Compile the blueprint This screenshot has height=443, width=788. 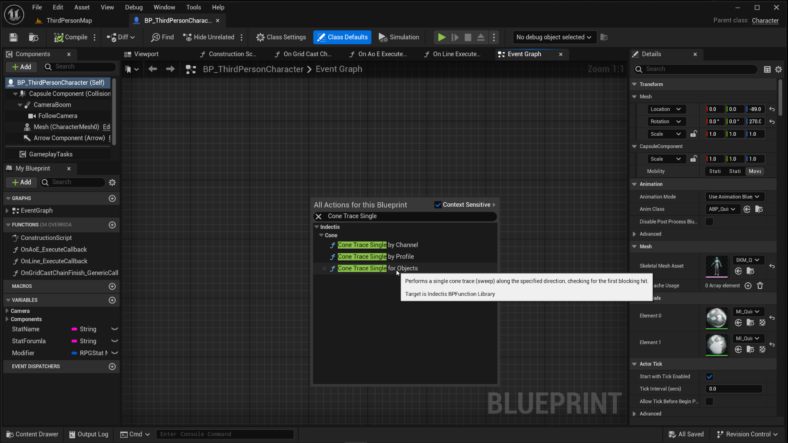[x=71, y=37]
